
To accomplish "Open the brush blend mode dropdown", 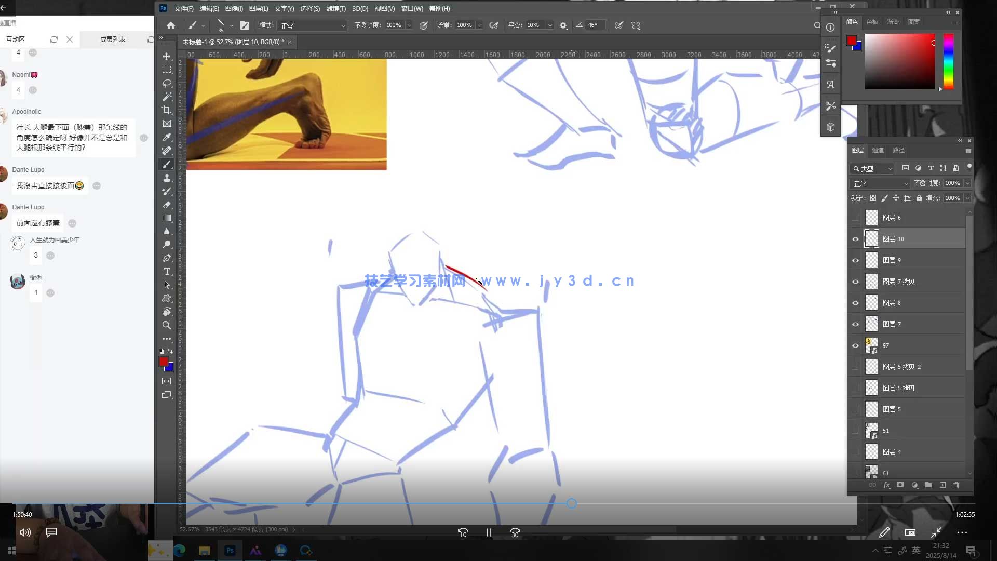I will tap(312, 25).
